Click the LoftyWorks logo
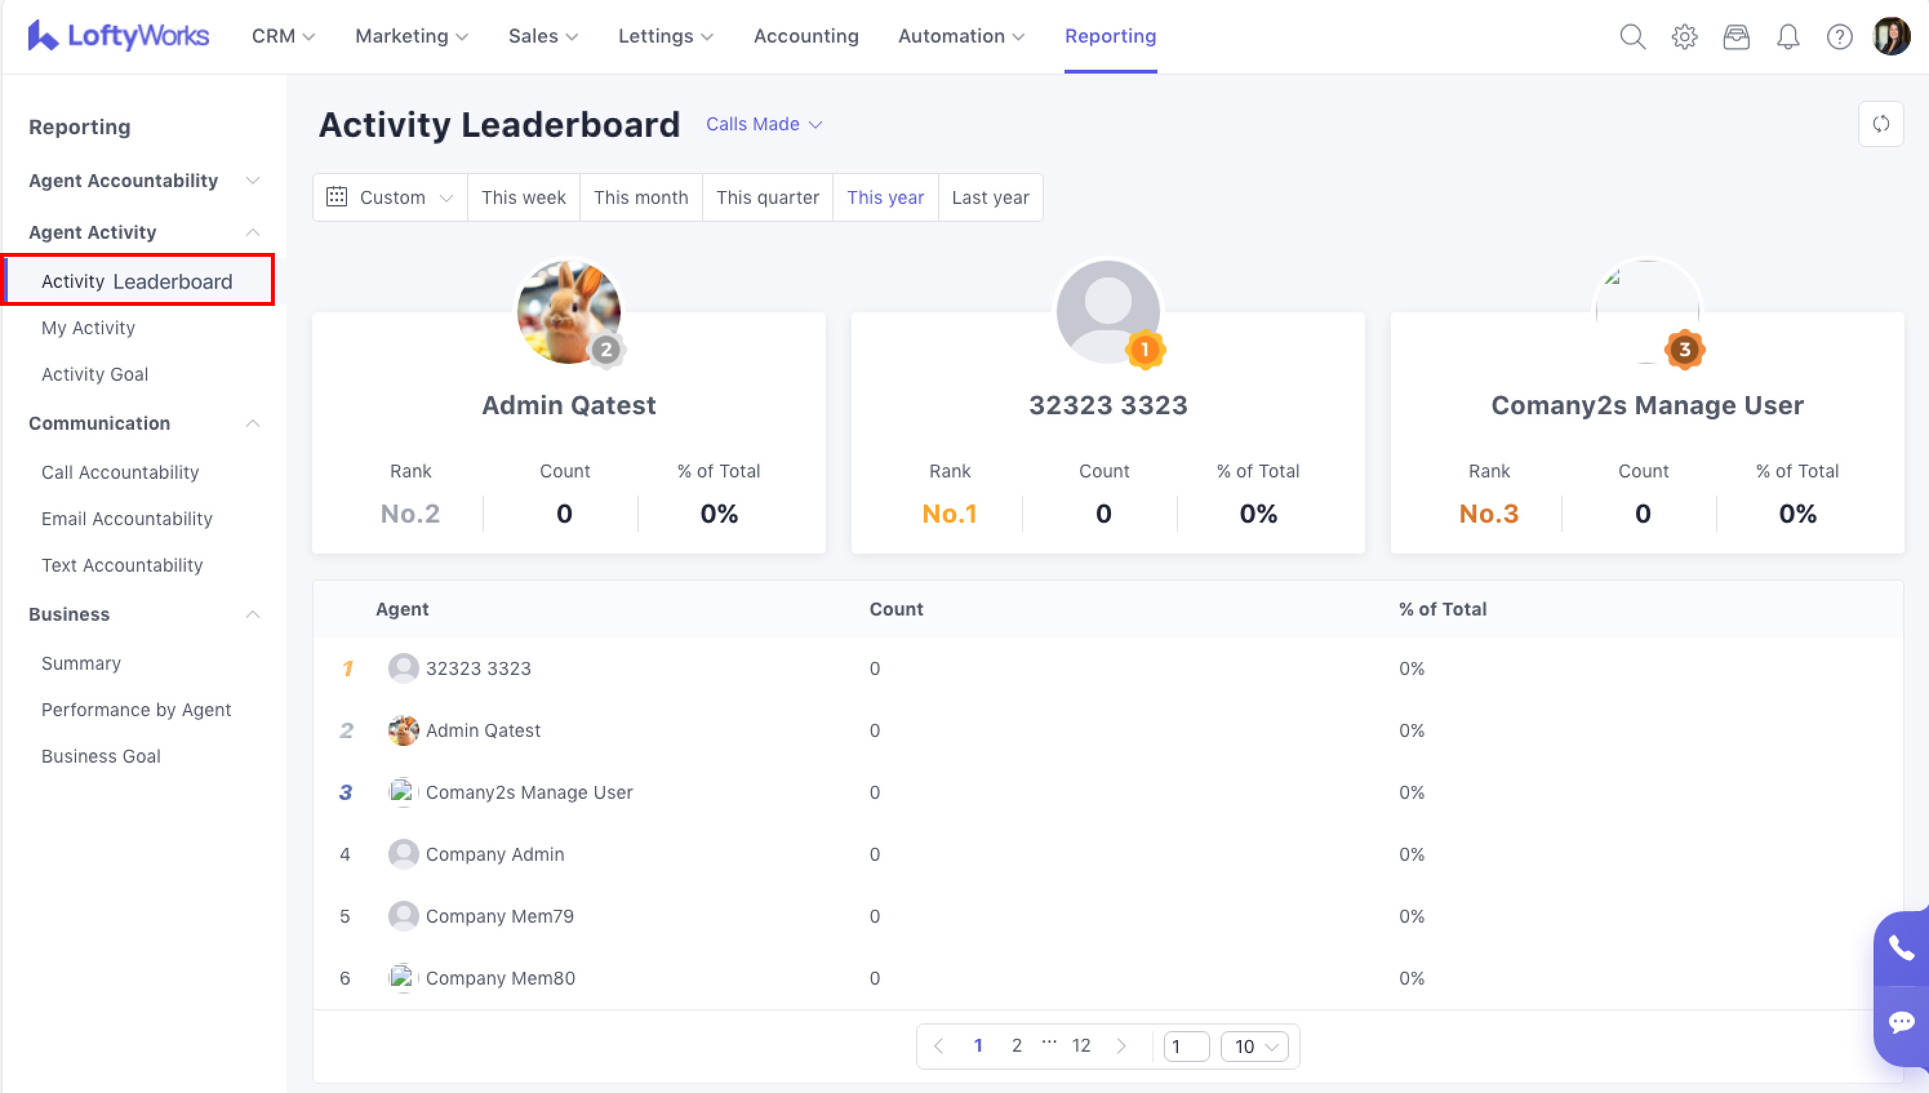 tap(119, 36)
